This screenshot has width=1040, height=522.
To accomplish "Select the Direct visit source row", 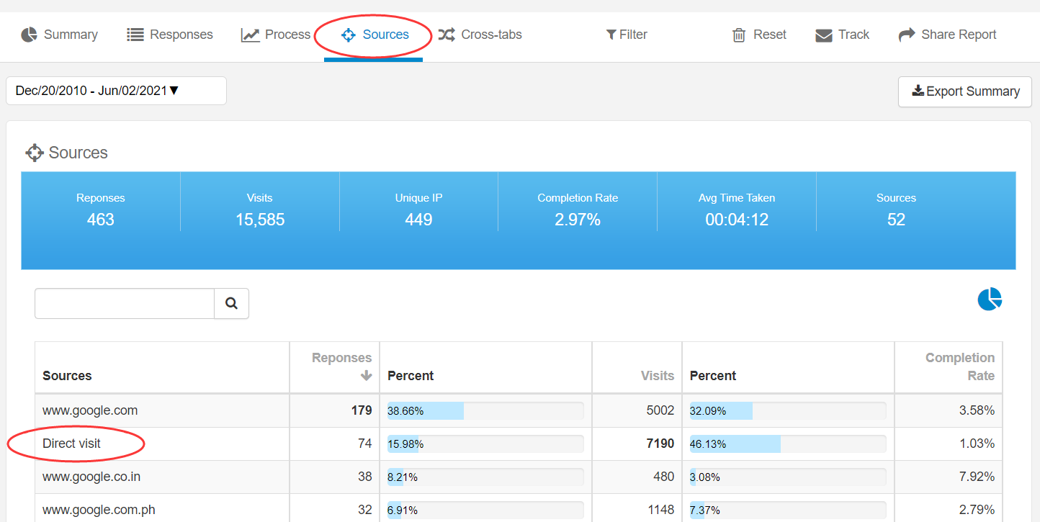I will point(71,444).
